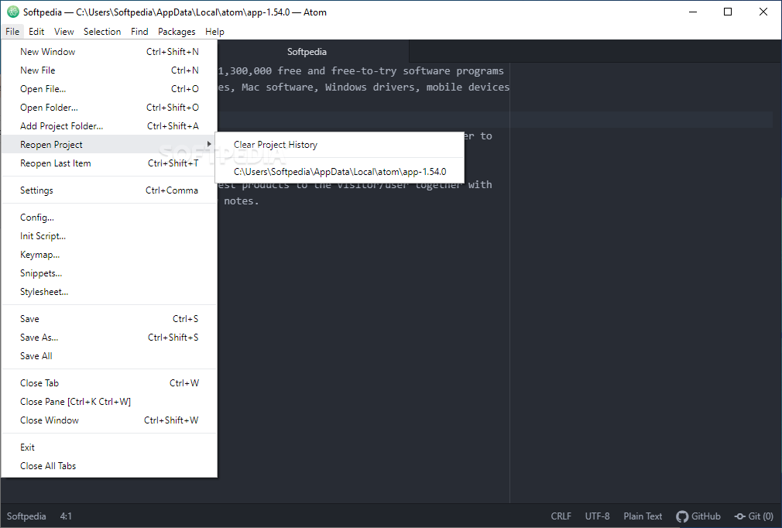The image size is (782, 528).
Task: Open Stylesheet... menu entry
Action: tap(109, 292)
